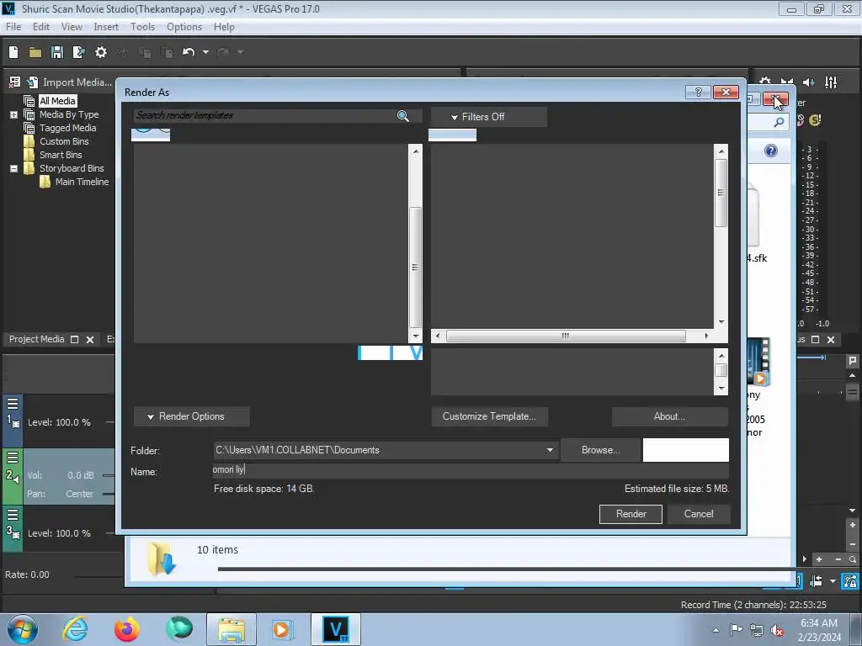
Task: Click the format list vertical scrollbar thumb
Action: [x=416, y=267]
